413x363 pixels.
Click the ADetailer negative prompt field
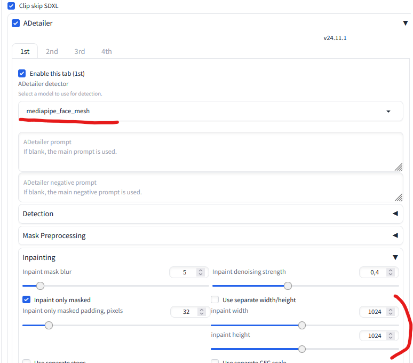point(210,187)
